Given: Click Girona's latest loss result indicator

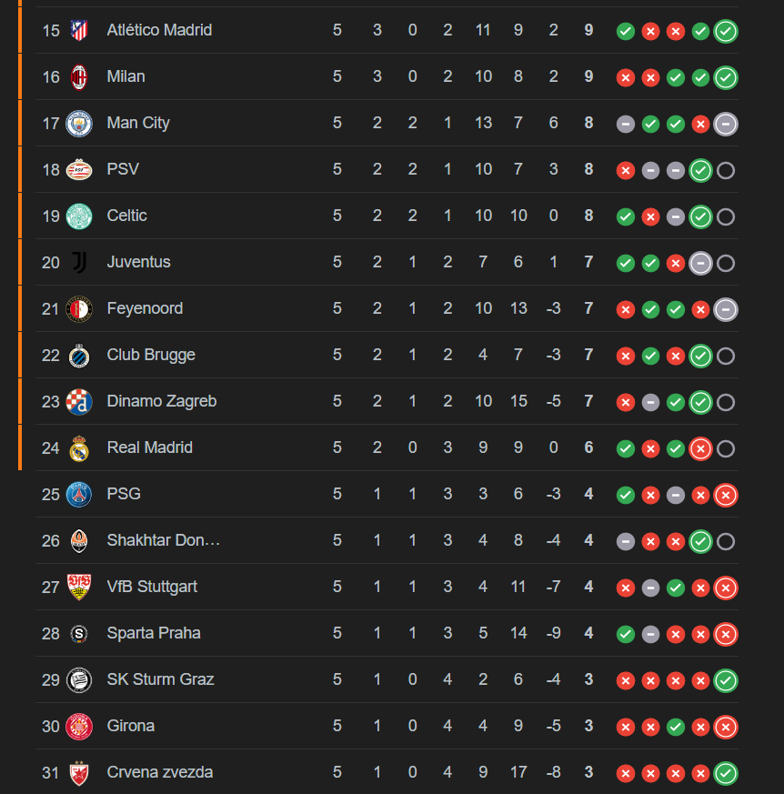Looking at the screenshot, I should pos(726,728).
